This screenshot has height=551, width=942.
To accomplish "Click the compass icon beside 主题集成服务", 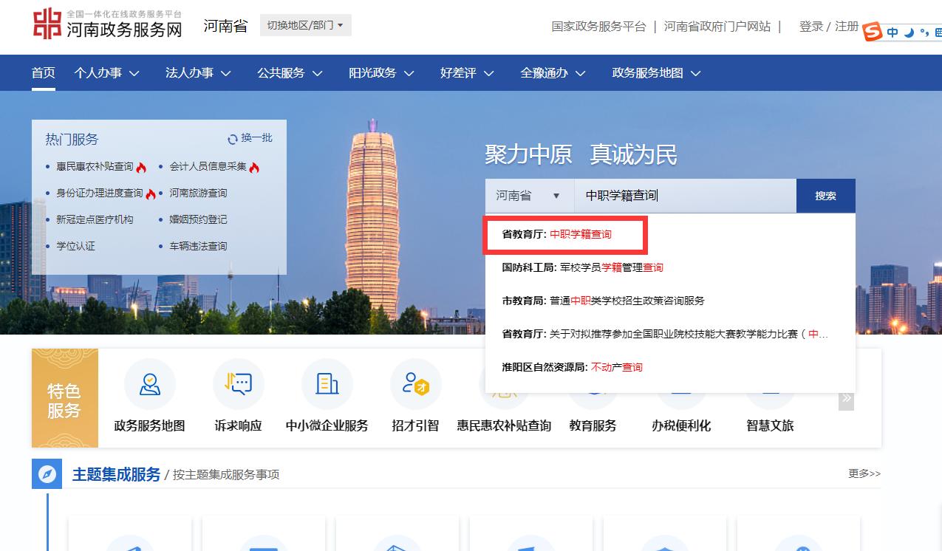I will click(47, 474).
